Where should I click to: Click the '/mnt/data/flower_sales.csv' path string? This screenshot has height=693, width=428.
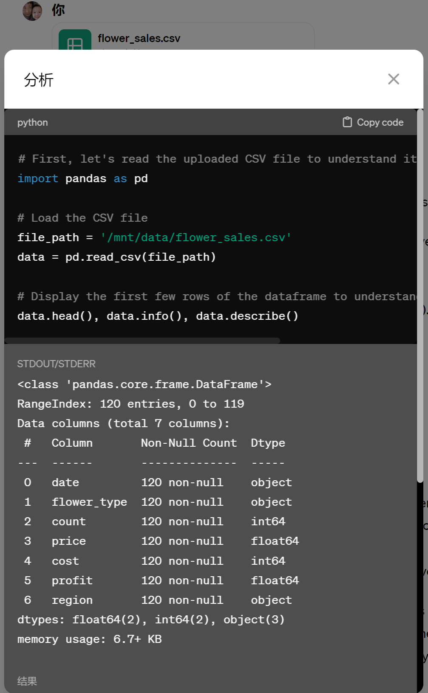point(196,237)
